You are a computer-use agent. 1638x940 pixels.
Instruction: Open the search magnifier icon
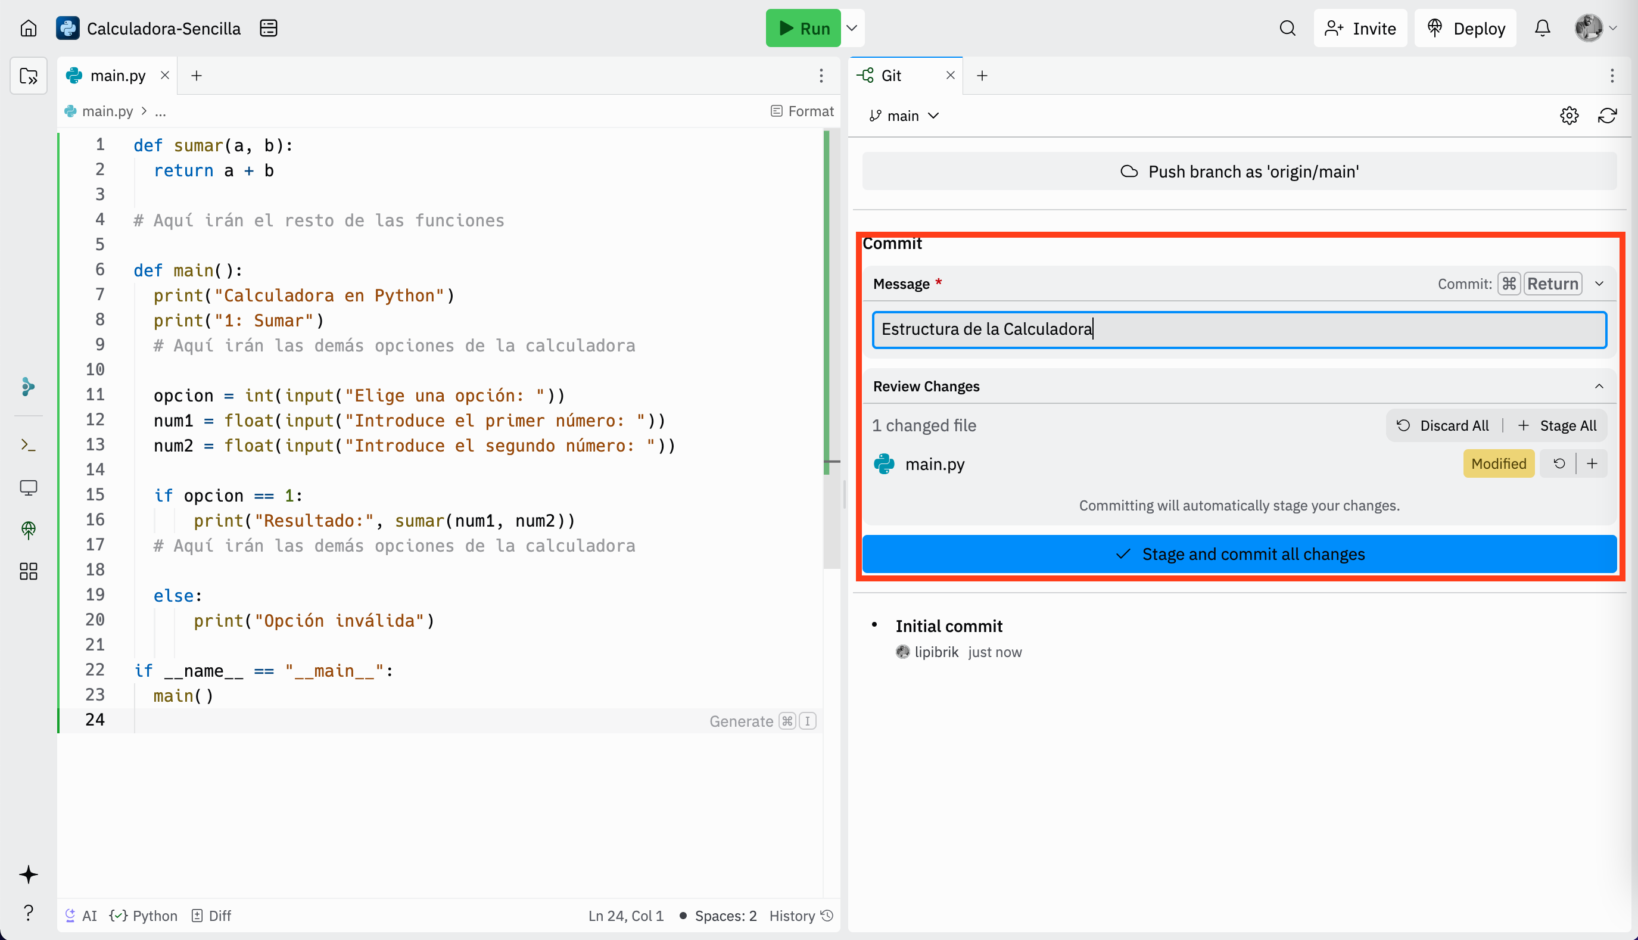click(x=1287, y=29)
